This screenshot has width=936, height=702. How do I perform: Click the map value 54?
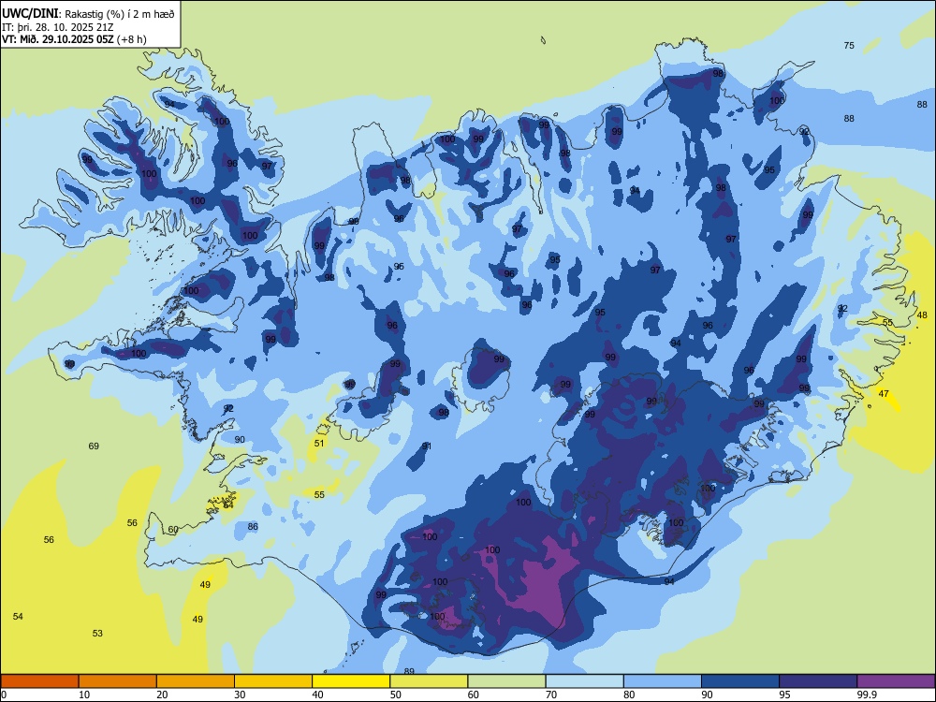tap(18, 616)
